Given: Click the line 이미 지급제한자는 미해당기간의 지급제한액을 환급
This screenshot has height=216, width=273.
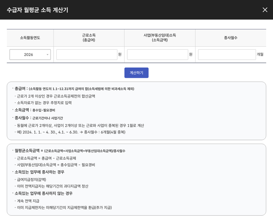Looking at the screenshot, I should 63,208.
